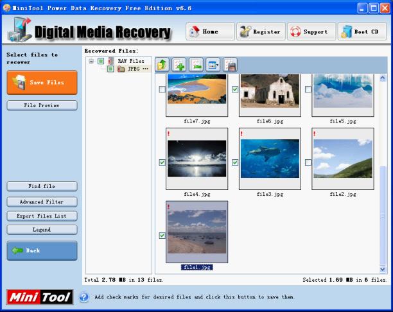Show the Legend
The height and width of the screenshot is (312, 393).
[x=42, y=230]
